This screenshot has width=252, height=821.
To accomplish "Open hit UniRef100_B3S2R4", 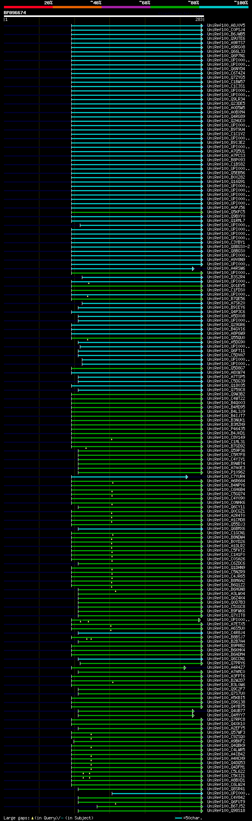I will 226,277.
